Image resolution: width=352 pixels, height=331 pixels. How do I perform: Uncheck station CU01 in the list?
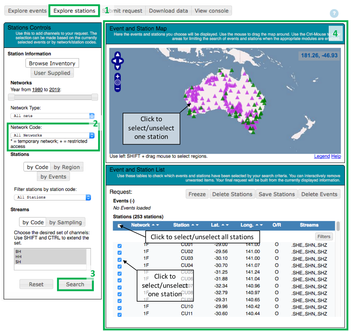[x=119, y=246]
